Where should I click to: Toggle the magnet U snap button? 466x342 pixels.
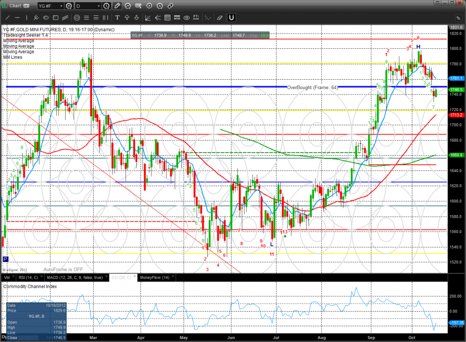pos(231,18)
